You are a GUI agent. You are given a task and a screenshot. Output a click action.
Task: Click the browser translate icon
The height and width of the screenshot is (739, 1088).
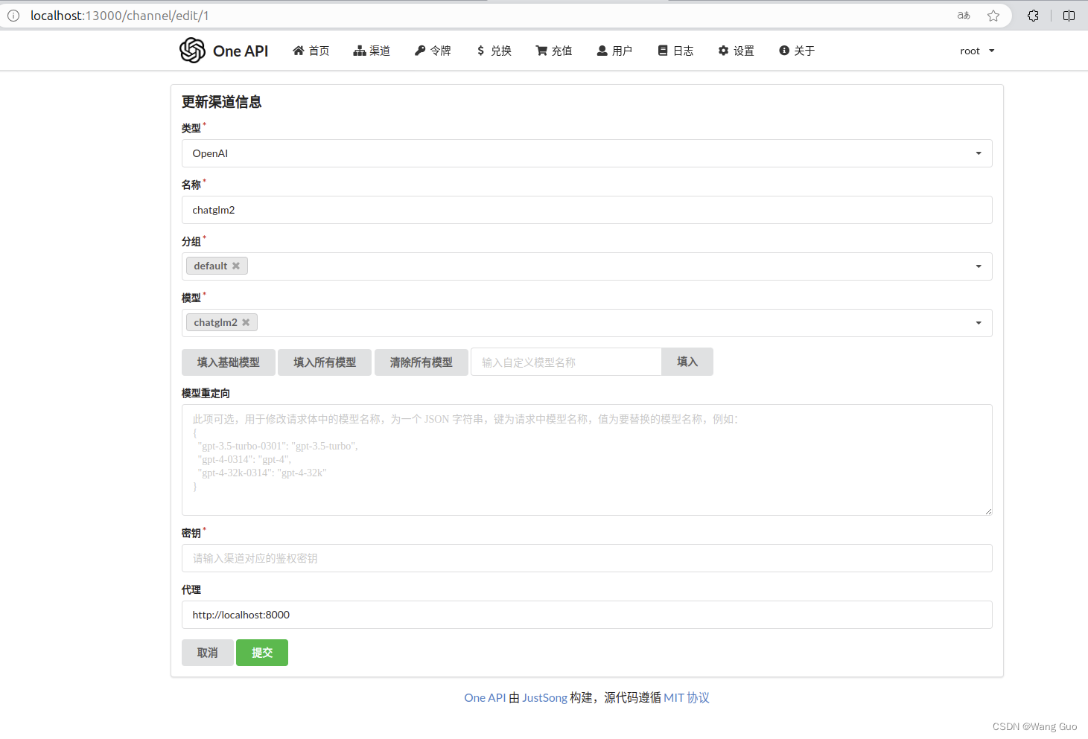[x=964, y=16]
